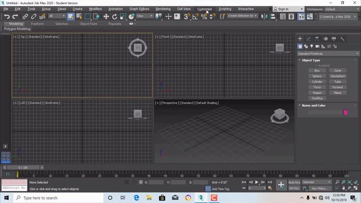This screenshot has height=203, width=361.
Task: Open the Modifiers menu
Action: point(95,9)
